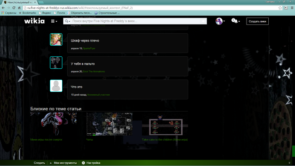The width and height of the screenshot is (295, 166).
Task: Open the browser home page icon
Action: tap(19, 8)
